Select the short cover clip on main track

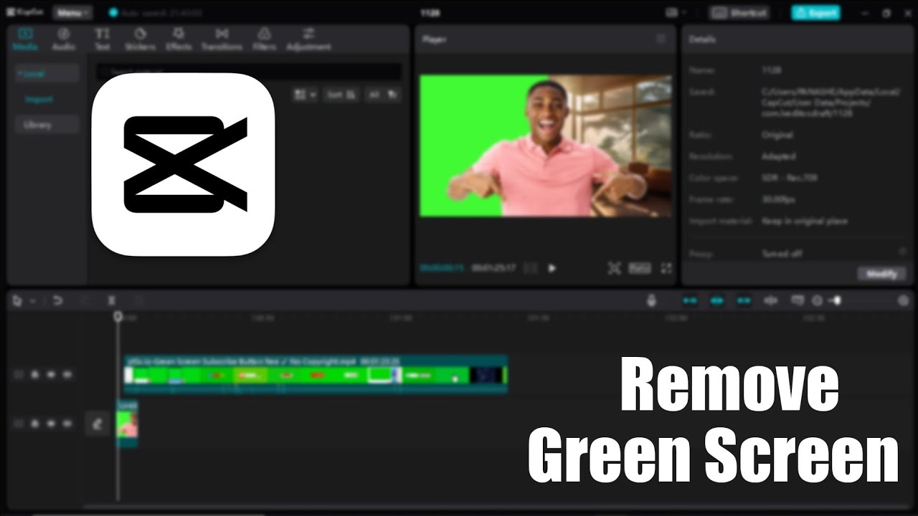click(x=127, y=424)
